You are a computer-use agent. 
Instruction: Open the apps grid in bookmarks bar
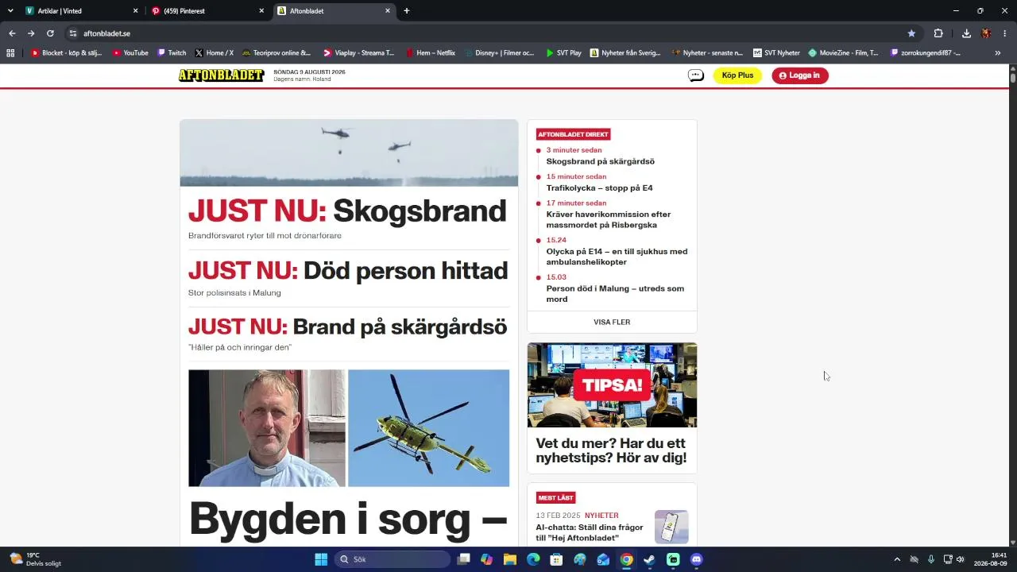(10, 53)
